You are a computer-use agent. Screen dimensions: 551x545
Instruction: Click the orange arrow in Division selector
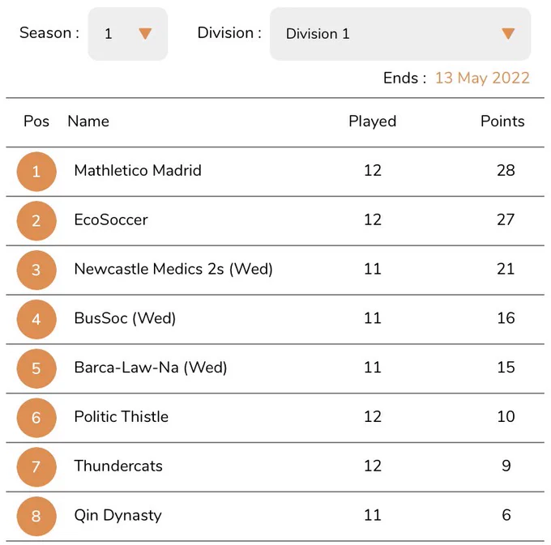[x=508, y=34]
